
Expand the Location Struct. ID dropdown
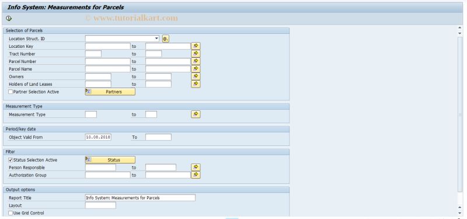coord(156,39)
